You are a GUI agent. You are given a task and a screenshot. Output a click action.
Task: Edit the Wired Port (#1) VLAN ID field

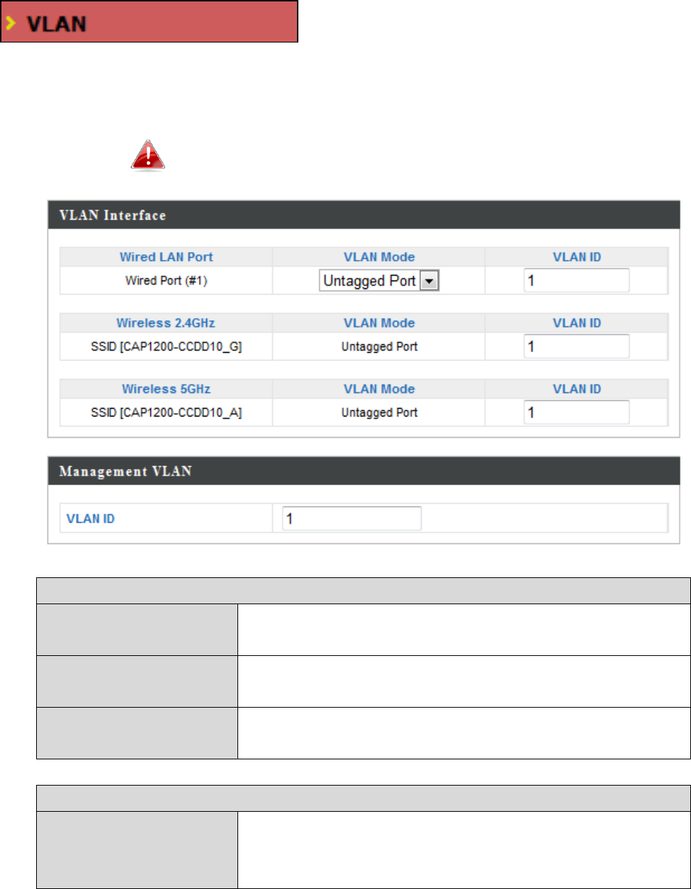pos(576,281)
